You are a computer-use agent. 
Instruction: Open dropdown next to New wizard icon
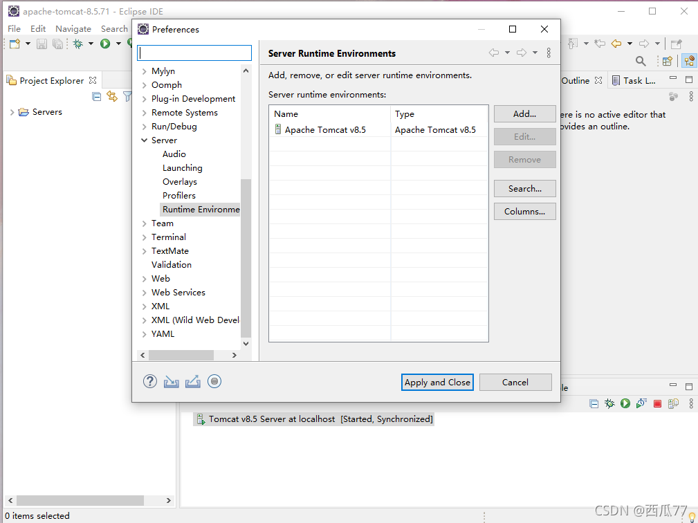[28, 44]
